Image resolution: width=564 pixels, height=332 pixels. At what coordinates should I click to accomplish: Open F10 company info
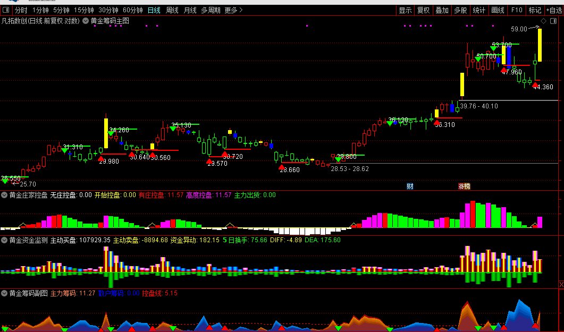[x=517, y=10]
